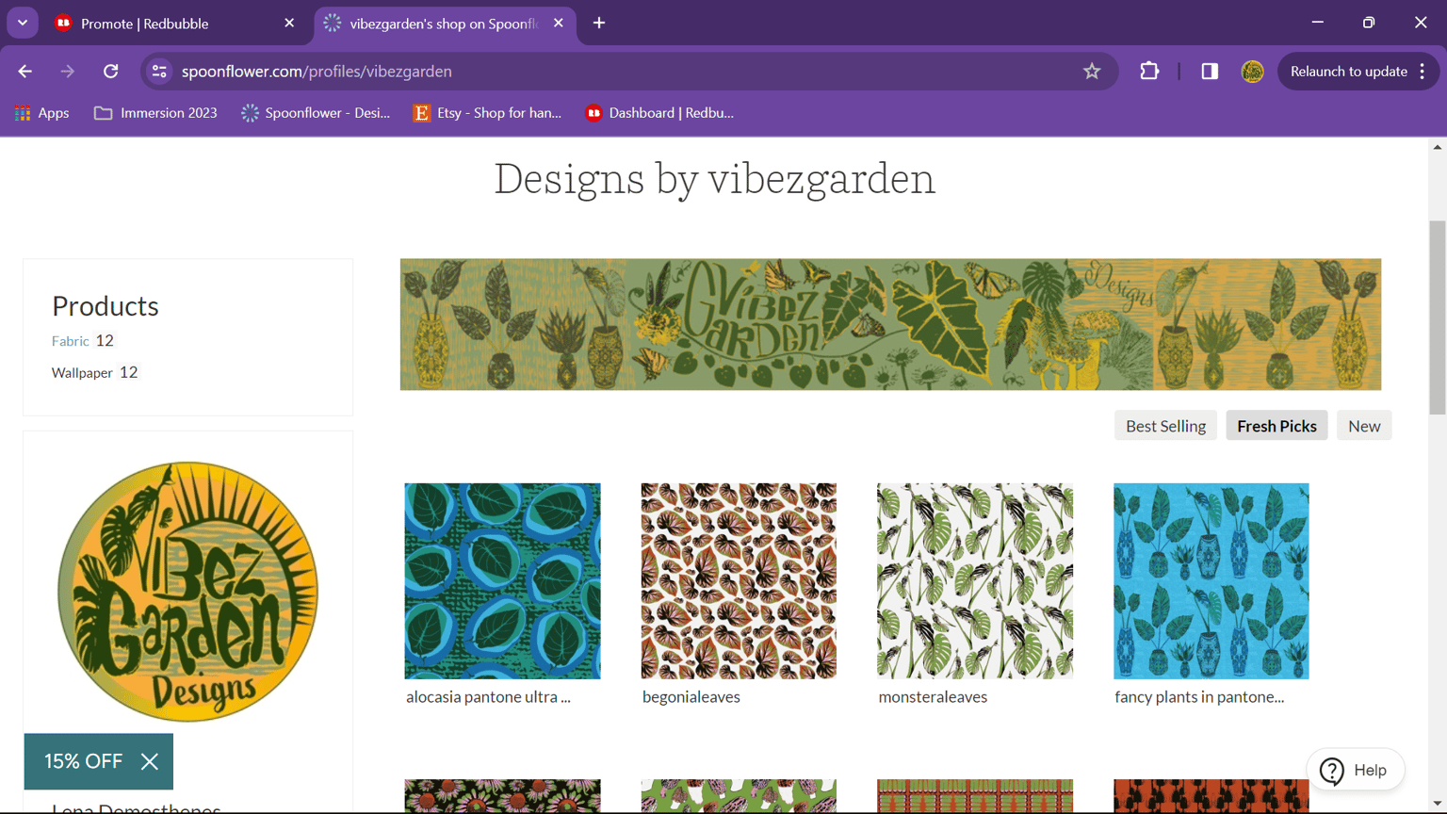Open the Extensions puzzle icon

[x=1149, y=72]
